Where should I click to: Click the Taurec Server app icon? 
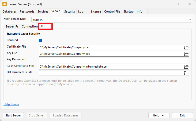click(5, 4)
